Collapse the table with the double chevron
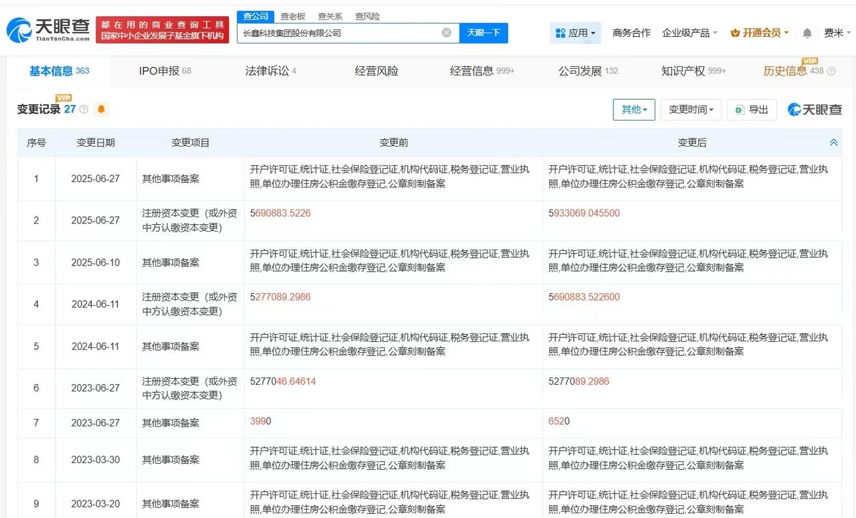The width and height of the screenshot is (856, 518). coord(834,143)
